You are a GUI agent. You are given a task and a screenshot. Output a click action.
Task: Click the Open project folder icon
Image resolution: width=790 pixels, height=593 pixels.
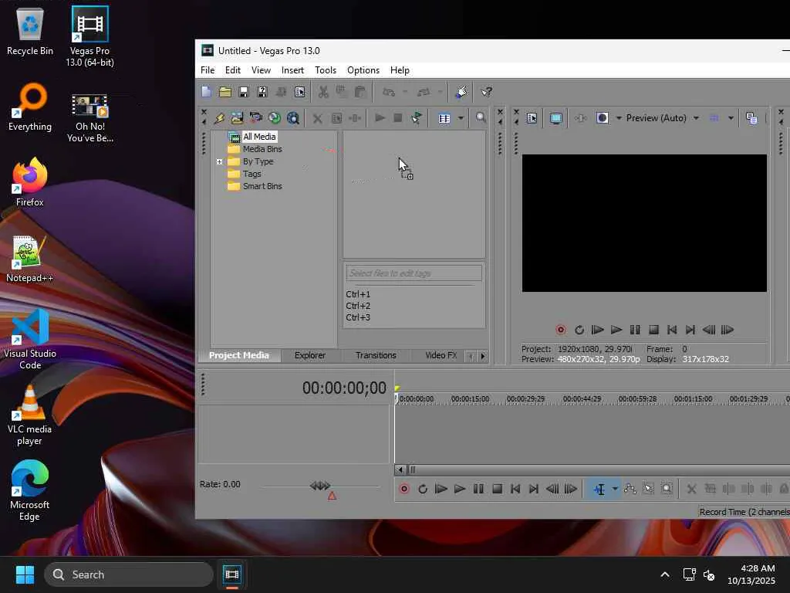click(x=225, y=92)
